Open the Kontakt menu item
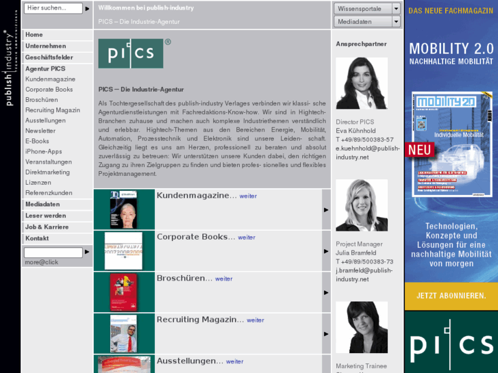This screenshot has width=498, height=373. point(37,238)
